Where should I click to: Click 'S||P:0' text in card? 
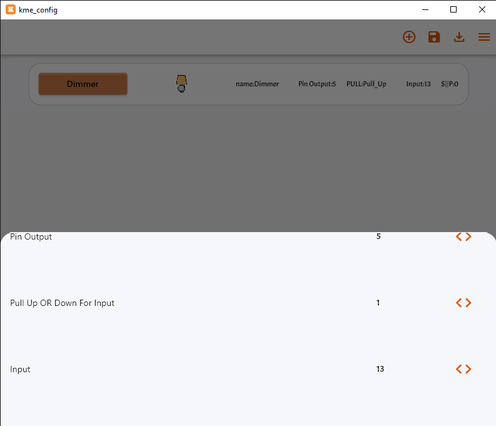[x=450, y=84]
